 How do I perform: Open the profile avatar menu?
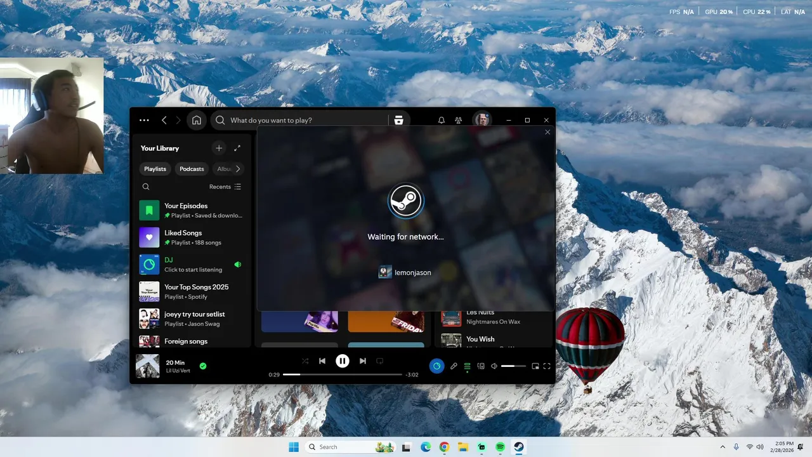point(482,120)
